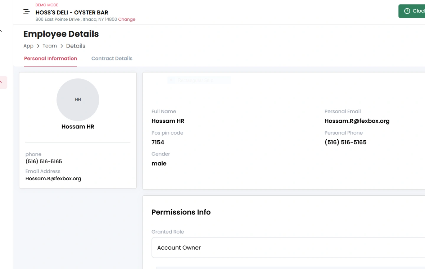This screenshot has height=269, width=425.
Task: Click the HH avatar circle
Action: click(78, 100)
